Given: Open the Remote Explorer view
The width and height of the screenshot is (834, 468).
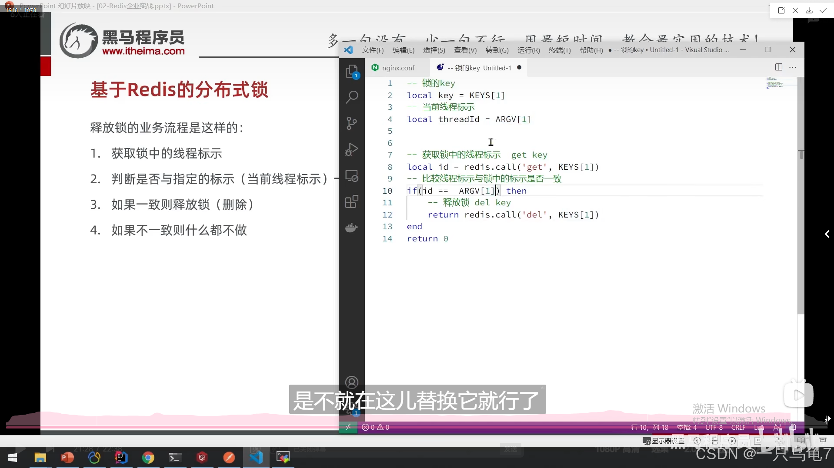Looking at the screenshot, I should tap(351, 176).
